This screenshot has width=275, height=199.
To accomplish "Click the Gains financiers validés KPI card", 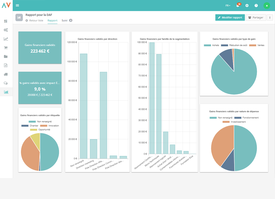I will point(40,47).
